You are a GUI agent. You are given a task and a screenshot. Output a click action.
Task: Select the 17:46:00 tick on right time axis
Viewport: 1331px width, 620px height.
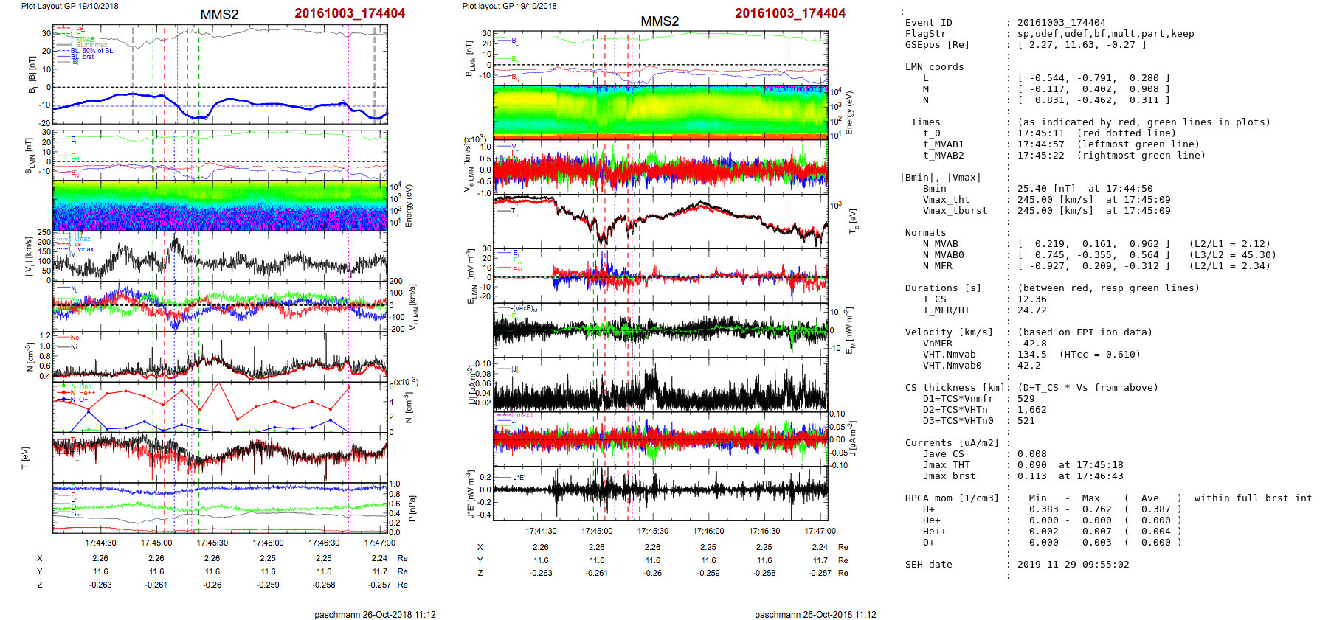708,531
